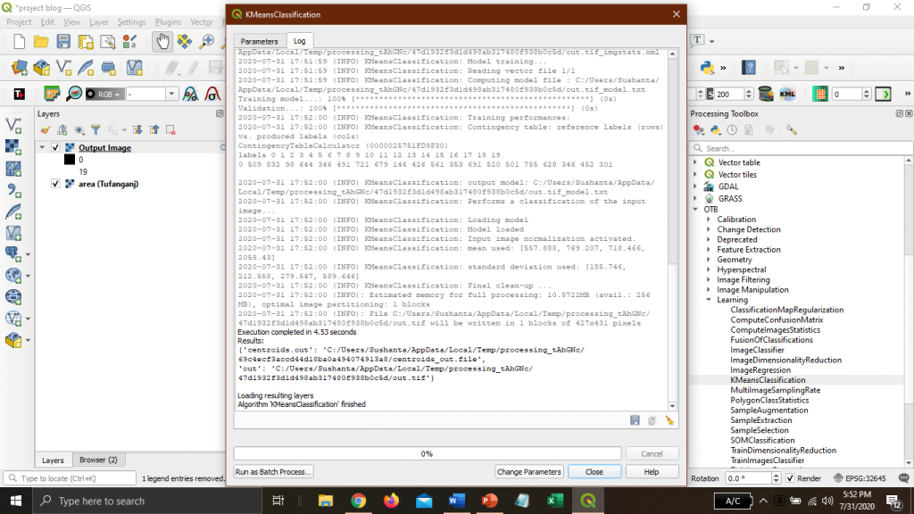This screenshot has width=914, height=514.
Task: Expand the GDAL provider group
Action: pos(697,187)
